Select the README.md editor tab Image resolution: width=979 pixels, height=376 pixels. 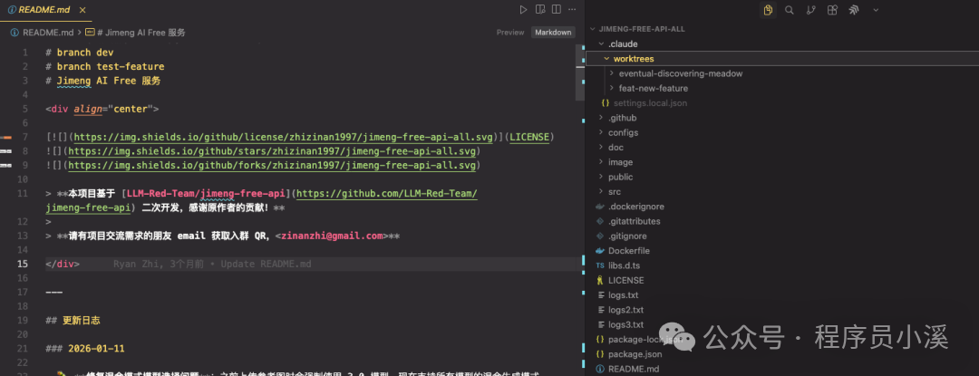point(47,10)
